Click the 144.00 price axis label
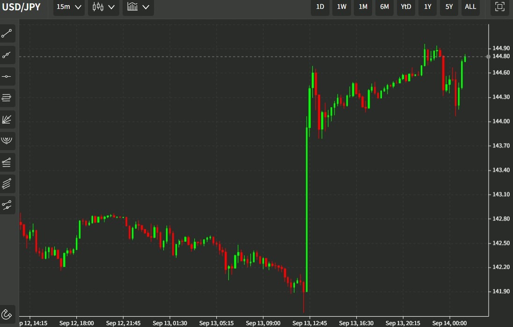The height and width of the screenshot is (327, 513). click(501, 121)
